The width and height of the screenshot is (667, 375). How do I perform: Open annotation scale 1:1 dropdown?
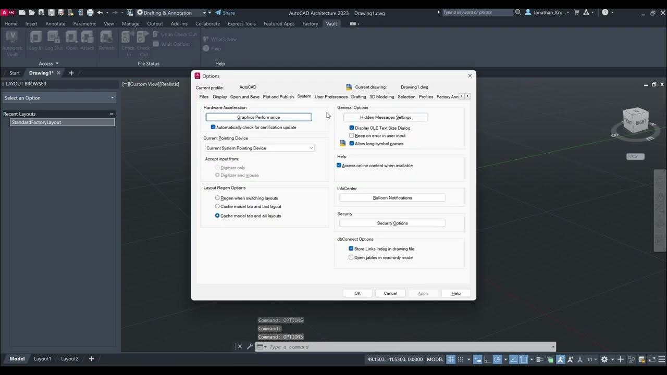(592, 359)
